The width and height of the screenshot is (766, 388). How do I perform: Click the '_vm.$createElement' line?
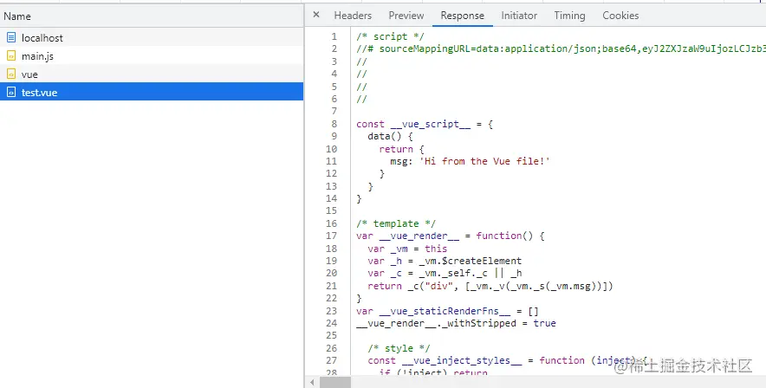[445, 261]
